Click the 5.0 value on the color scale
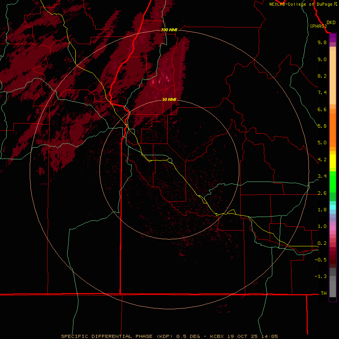Screen dimensions: 339x339 [322, 143]
